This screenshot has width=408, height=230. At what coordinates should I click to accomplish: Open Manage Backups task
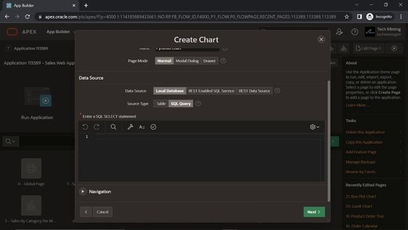pyautogui.click(x=360, y=162)
